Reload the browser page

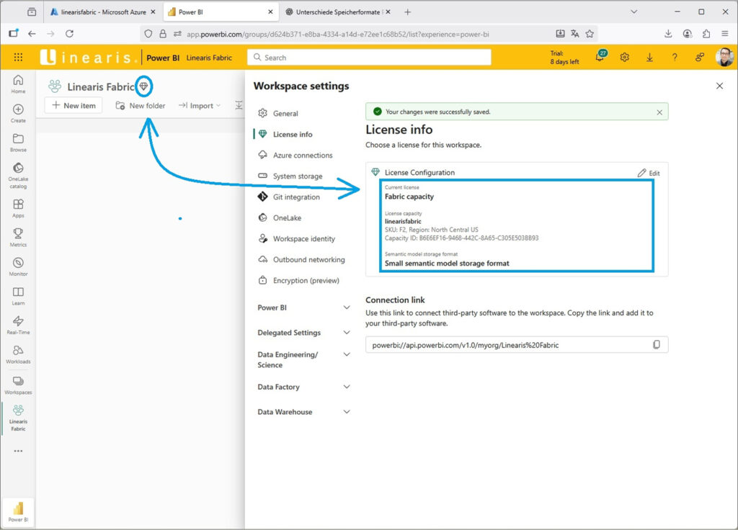click(x=69, y=33)
